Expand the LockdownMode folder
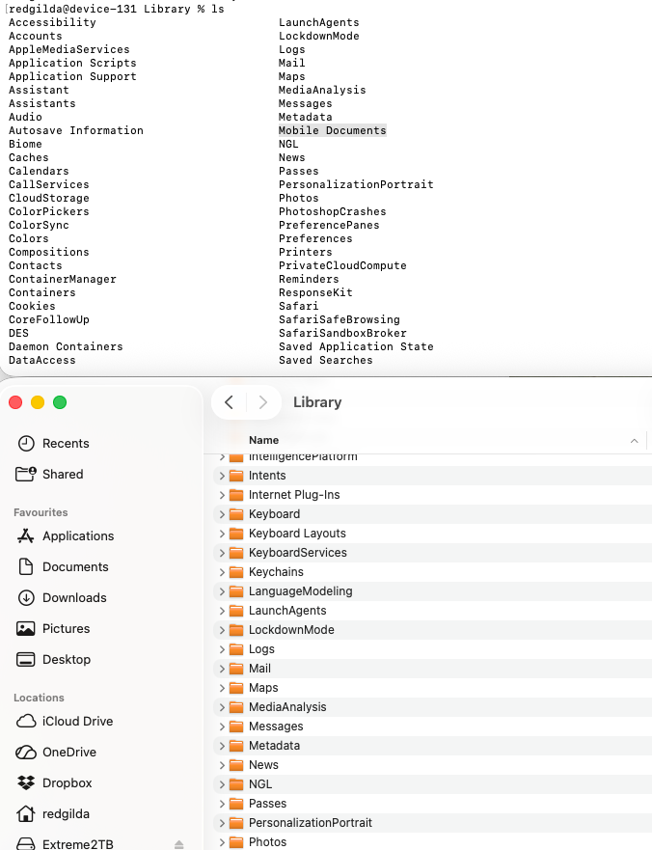The width and height of the screenshot is (652, 850). pyautogui.click(x=222, y=630)
